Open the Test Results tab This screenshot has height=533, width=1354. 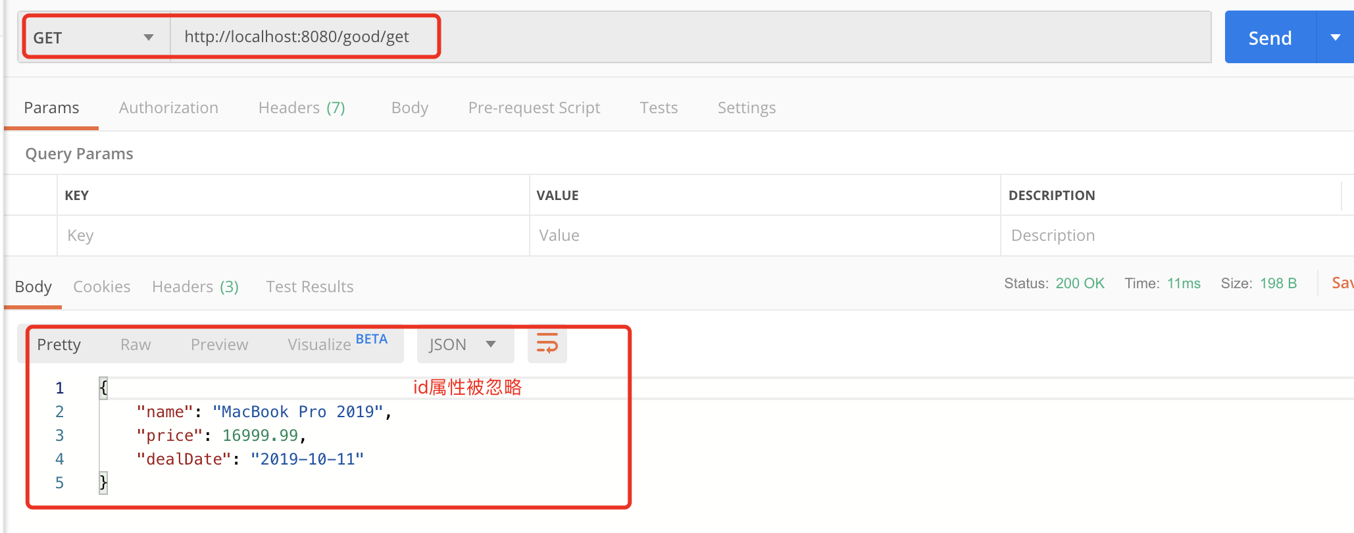pyautogui.click(x=310, y=287)
